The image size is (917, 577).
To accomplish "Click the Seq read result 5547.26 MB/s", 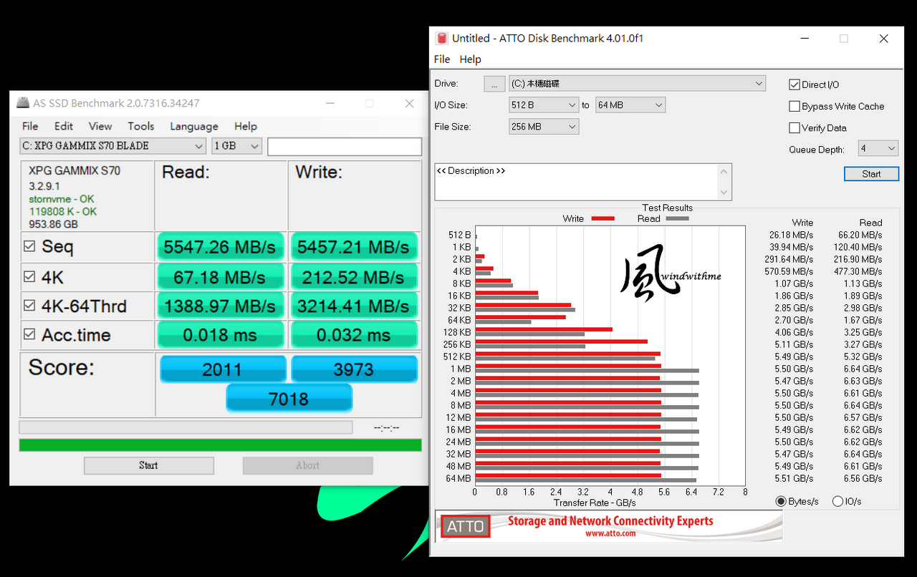I will pyautogui.click(x=220, y=247).
